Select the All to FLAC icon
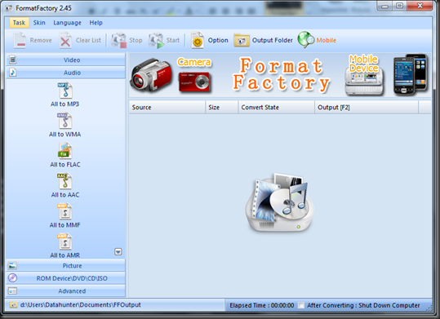This screenshot has width=440, height=319. click(64, 151)
